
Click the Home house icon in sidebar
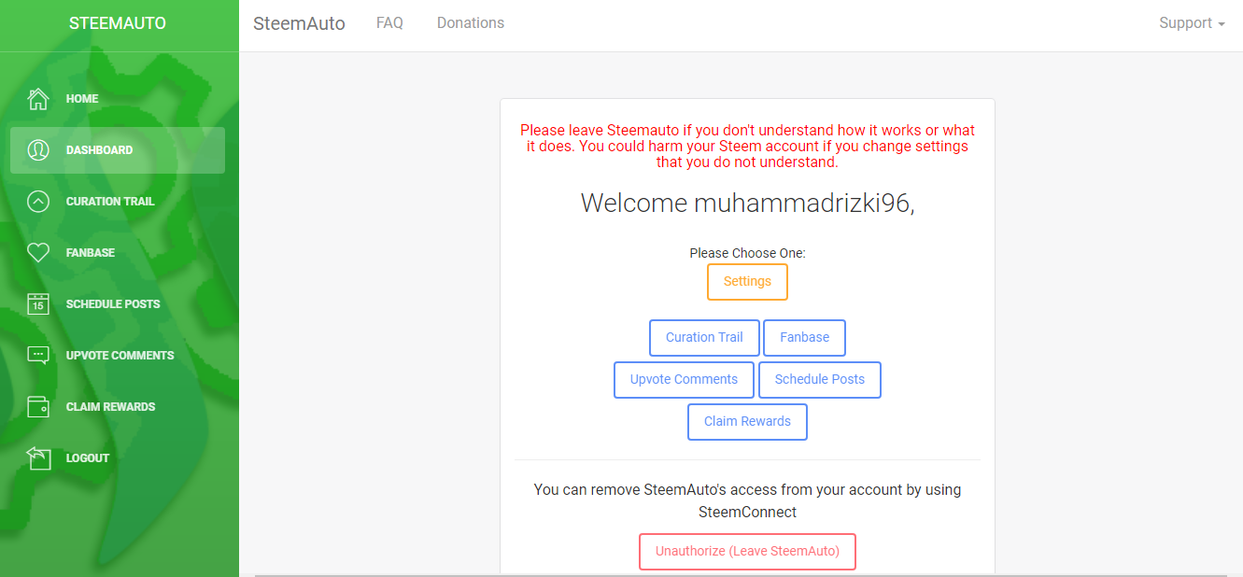click(x=38, y=98)
